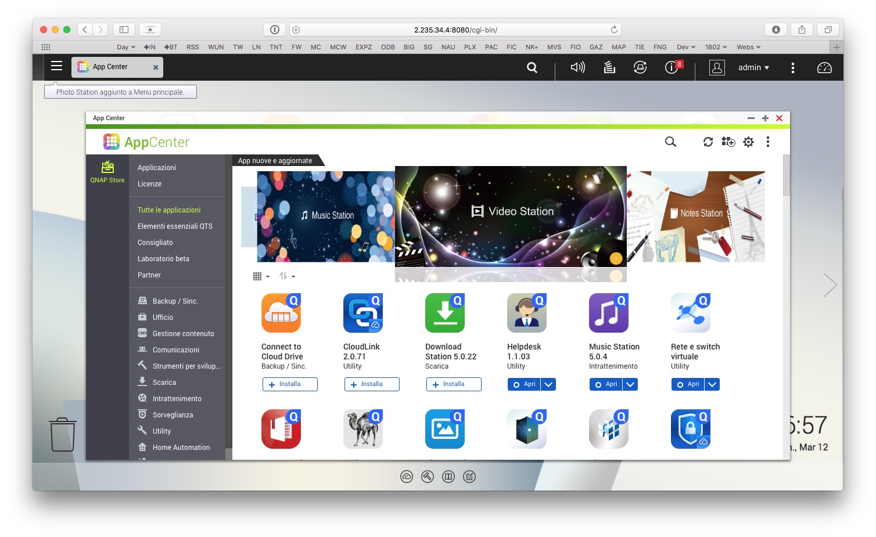Install Connect to Cloud Drive

290,384
